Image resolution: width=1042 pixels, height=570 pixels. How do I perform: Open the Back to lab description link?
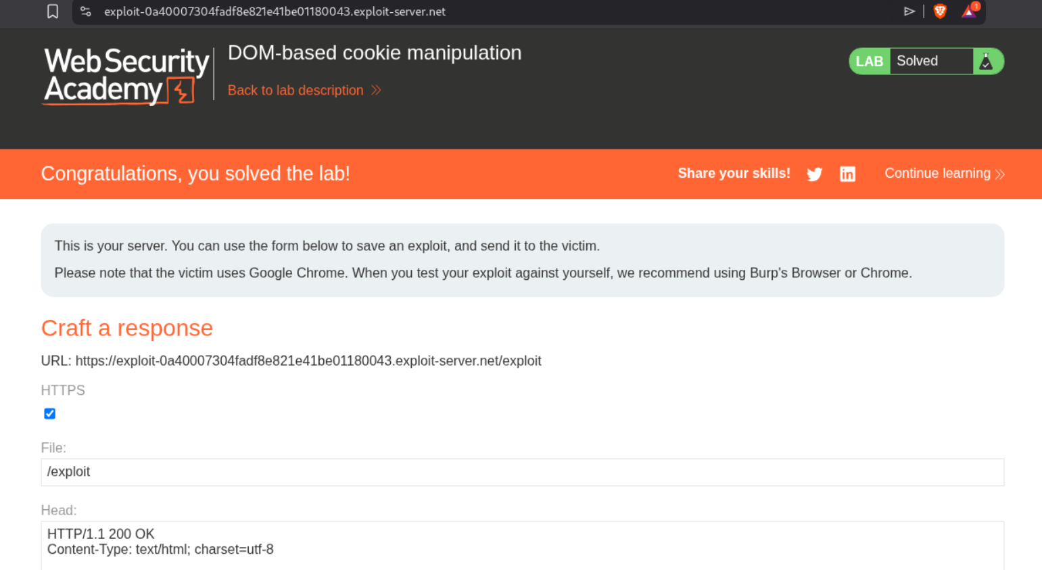pyautogui.click(x=295, y=91)
